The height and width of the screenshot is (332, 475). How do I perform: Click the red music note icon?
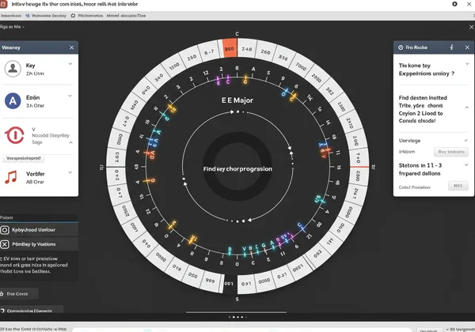point(11,177)
